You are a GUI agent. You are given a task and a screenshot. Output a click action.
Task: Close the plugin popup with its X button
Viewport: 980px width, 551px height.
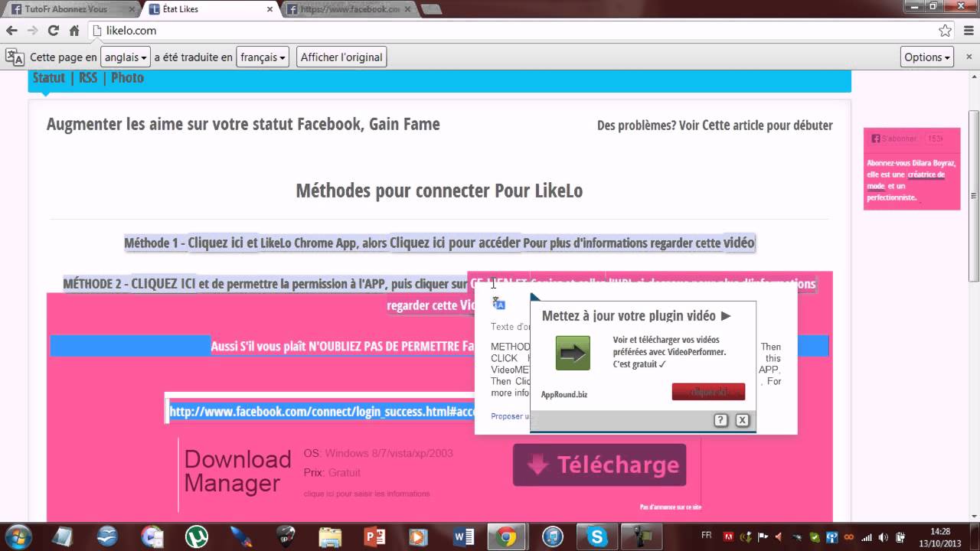pyautogui.click(x=742, y=420)
